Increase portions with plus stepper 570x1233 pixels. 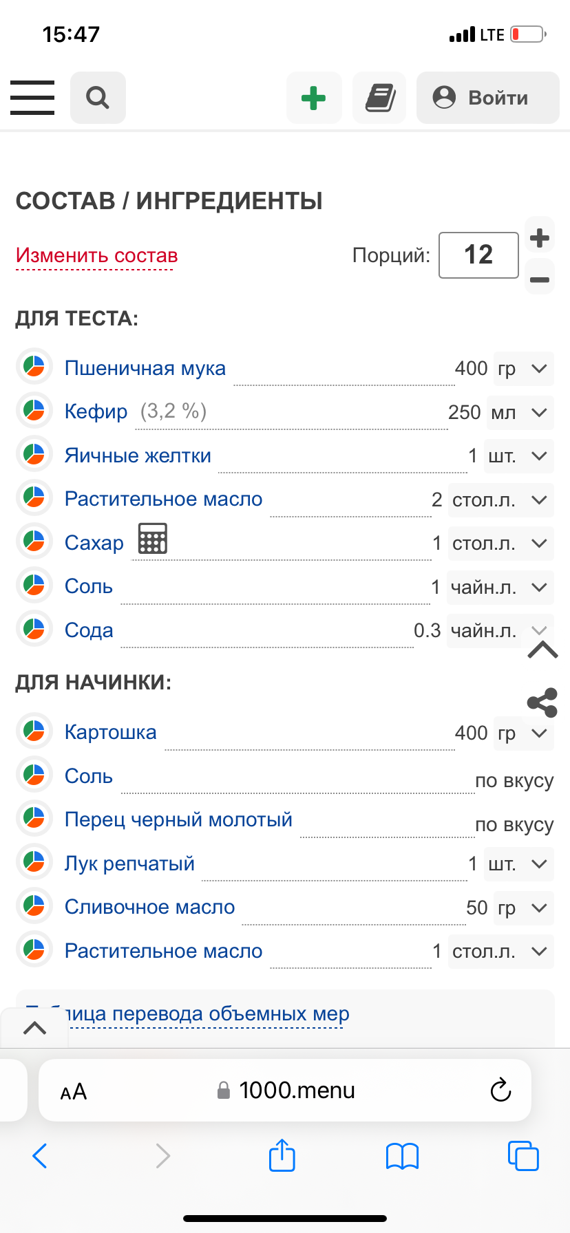[540, 238]
